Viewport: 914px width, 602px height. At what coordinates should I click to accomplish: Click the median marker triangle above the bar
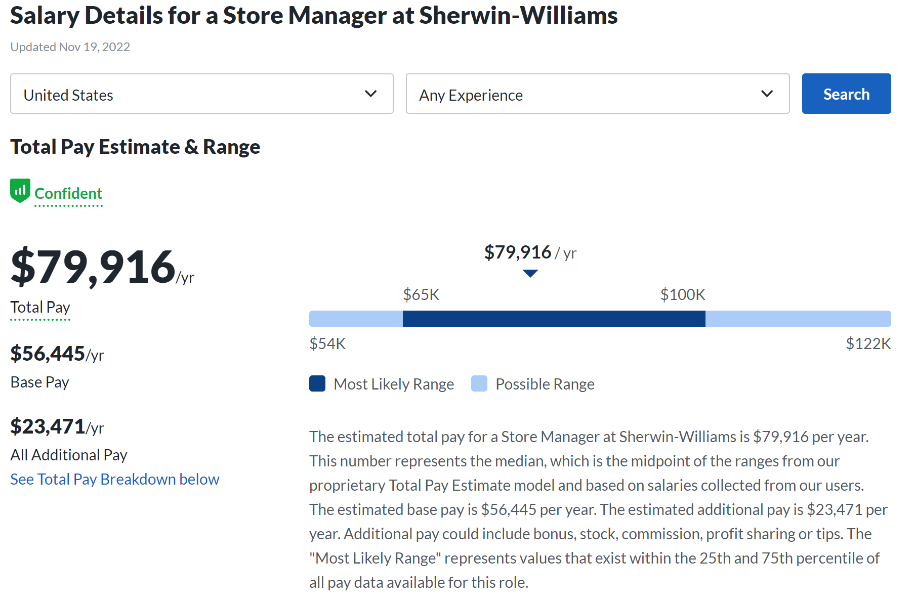point(530,274)
